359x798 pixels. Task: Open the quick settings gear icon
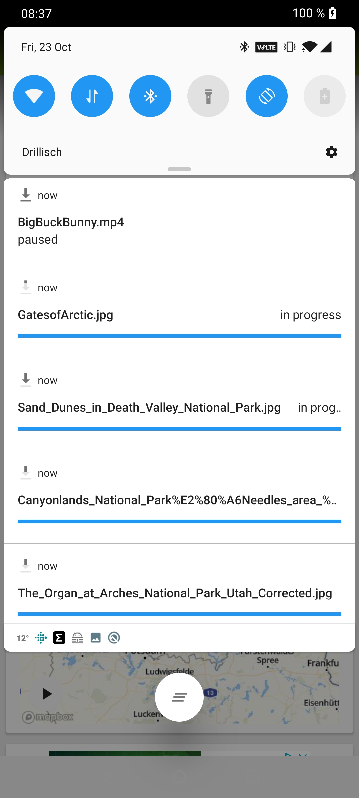click(331, 152)
